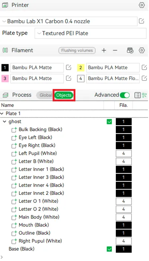Remove a filament with the minus icon
The height and width of the screenshot is (261, 149).
tap(115, 50)
